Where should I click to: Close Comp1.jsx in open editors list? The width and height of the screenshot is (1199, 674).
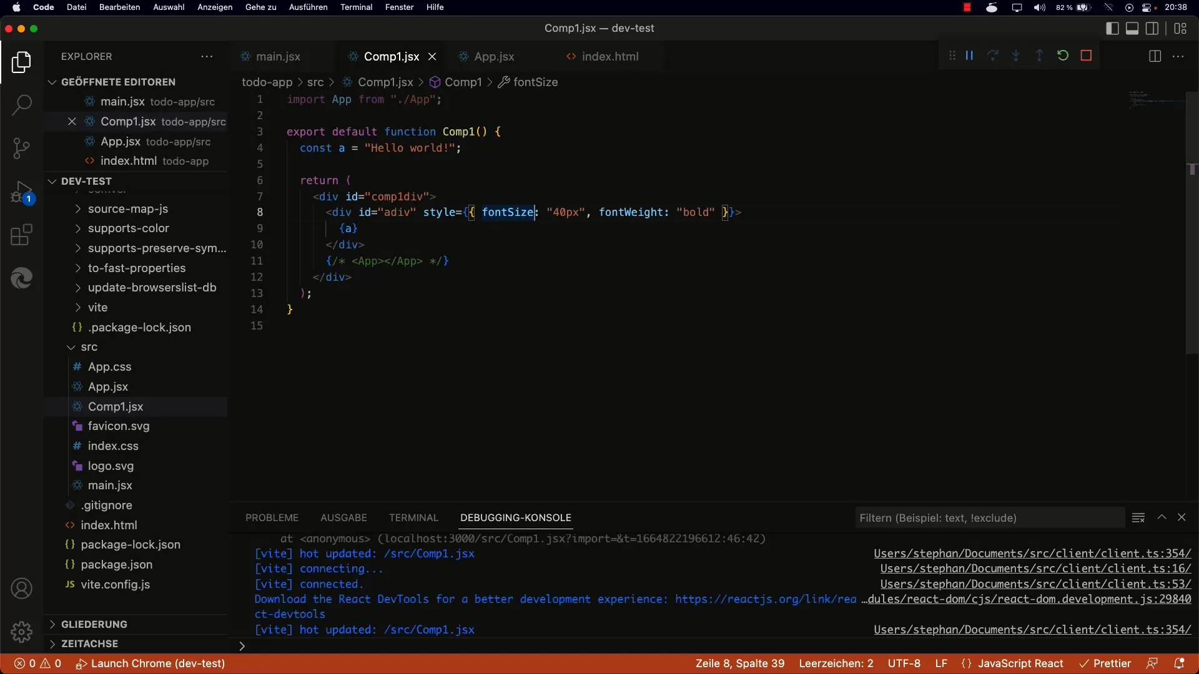click(x=72, y=121)
